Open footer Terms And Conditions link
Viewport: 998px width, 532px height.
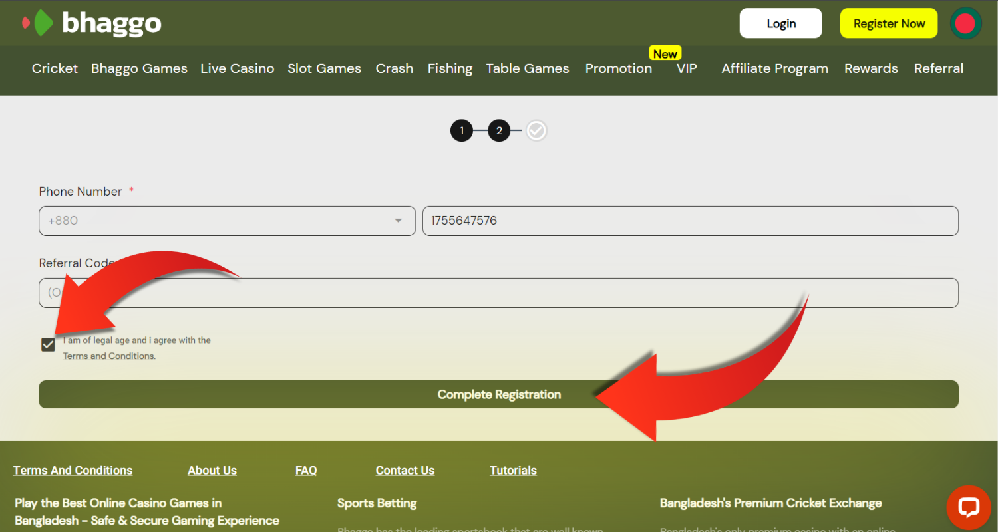(73, 470)
